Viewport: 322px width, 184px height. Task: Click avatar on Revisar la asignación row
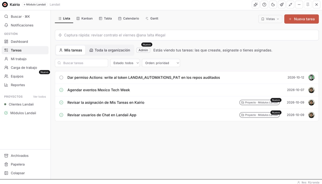(x=311, y=103)
